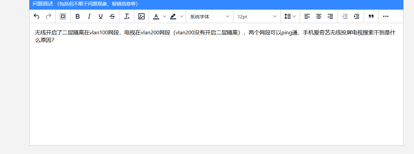
Task: Align text to the left
Action: tap(307, 16)
